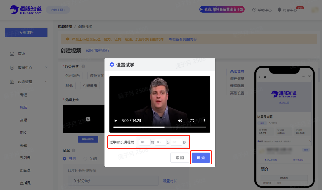Open 直播课 in sidebar
Viewport: 322px width, 190px height.
pyautogui.click(x=25, y=183)
